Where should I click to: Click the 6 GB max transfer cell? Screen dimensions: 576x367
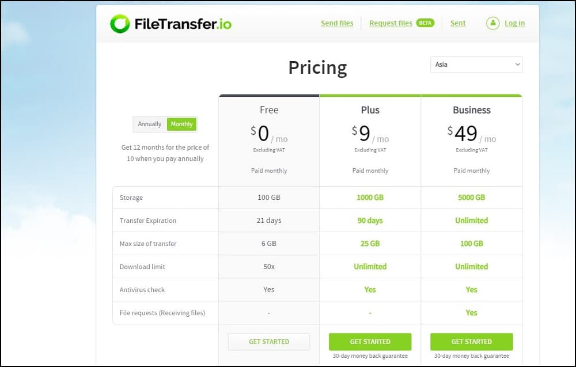pyautogui.click(x=269, y=244)
